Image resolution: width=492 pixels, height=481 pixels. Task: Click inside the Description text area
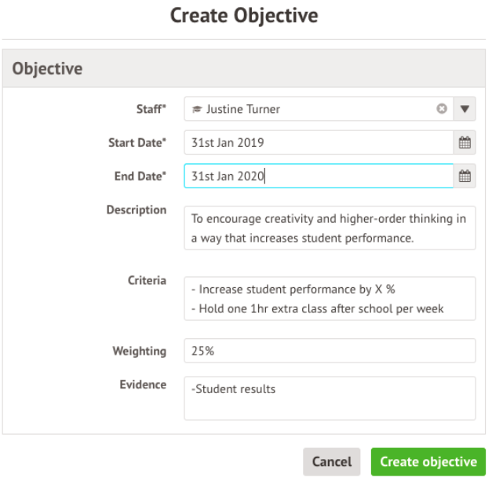pos(330,228)
